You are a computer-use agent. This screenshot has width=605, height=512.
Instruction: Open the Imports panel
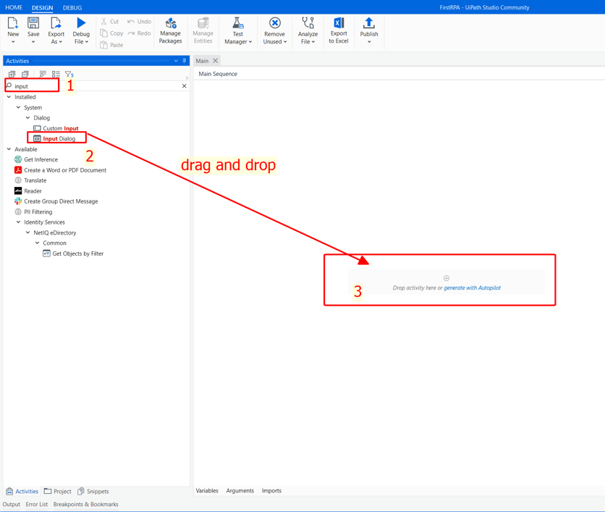271,490
